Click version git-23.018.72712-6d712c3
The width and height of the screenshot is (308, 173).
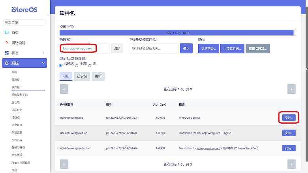[121, 117]
